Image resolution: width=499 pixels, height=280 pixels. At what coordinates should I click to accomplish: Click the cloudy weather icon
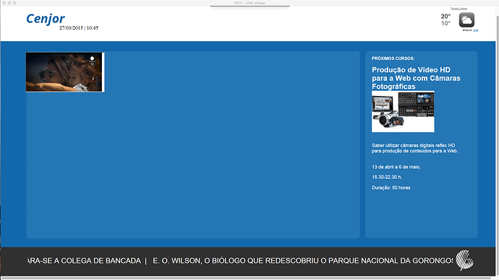pyautogui.click(x=466, y=20)
